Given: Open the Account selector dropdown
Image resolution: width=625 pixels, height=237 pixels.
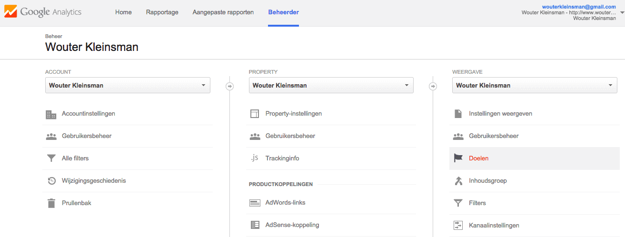Looking at the screenshot, I should tap(128, 86).
